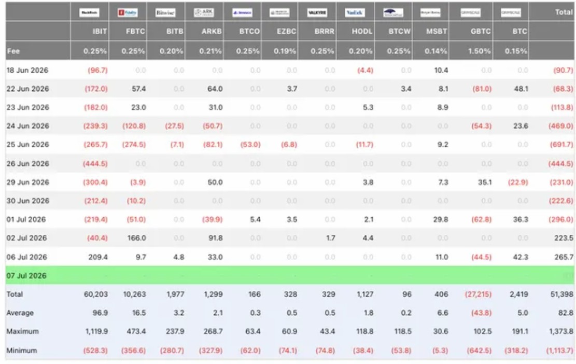Click the Invesco logo above BTCO
The image size is (576, 364).
[x=242, y=12]
